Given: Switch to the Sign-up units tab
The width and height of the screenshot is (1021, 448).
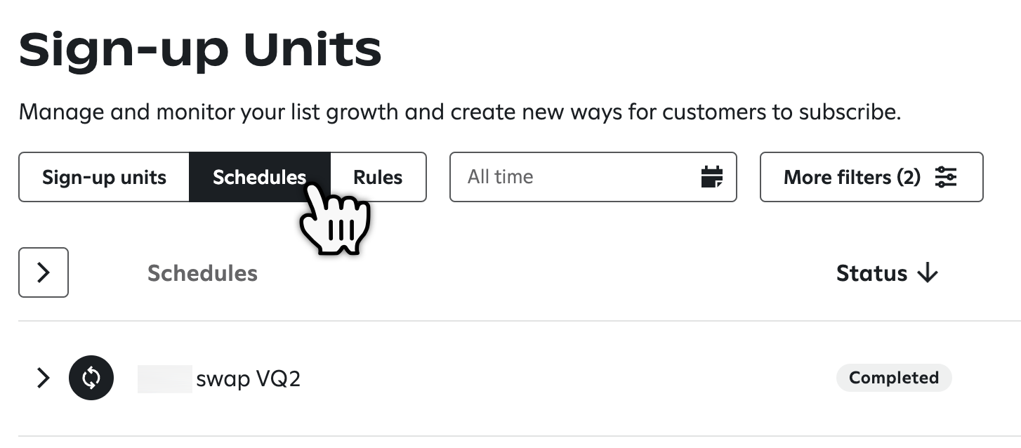Looking at the screenshot, I should tap(104, 177).
